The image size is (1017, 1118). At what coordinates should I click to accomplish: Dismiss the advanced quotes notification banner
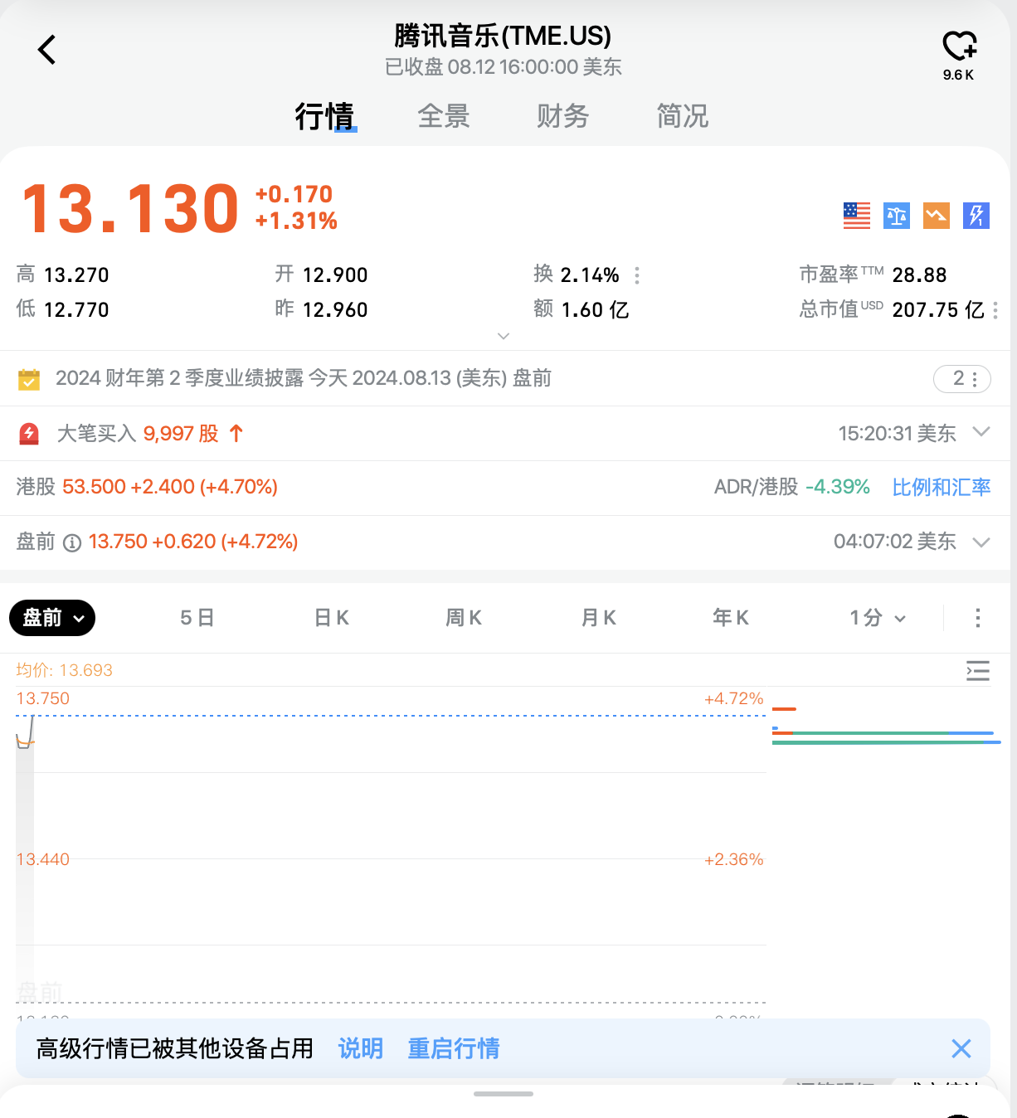click(x=961, y=1048)
